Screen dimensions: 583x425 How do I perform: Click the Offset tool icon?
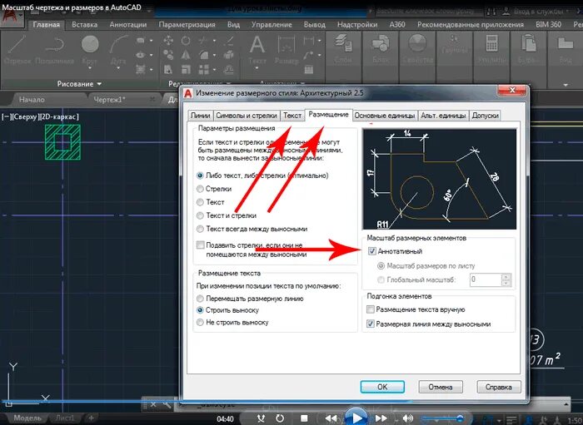point(229,69)
